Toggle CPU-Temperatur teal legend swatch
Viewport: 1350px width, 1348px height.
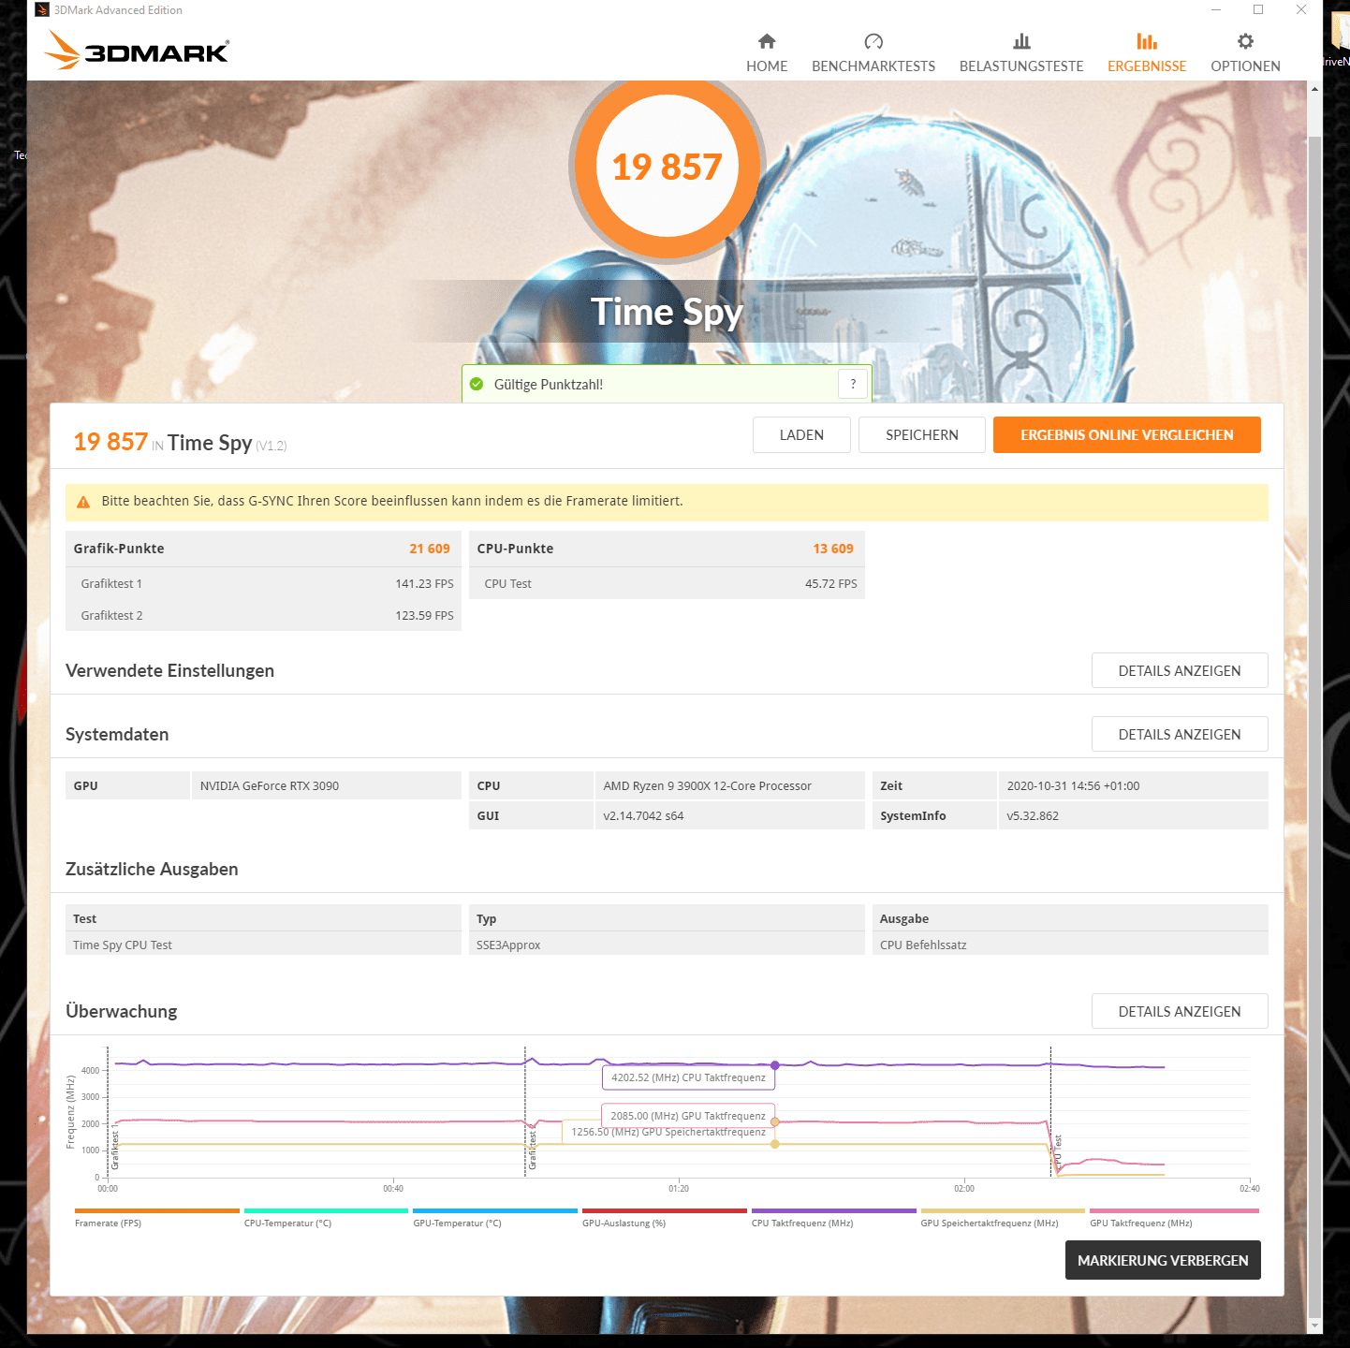pyautogui.click(x=326, y=1210)
